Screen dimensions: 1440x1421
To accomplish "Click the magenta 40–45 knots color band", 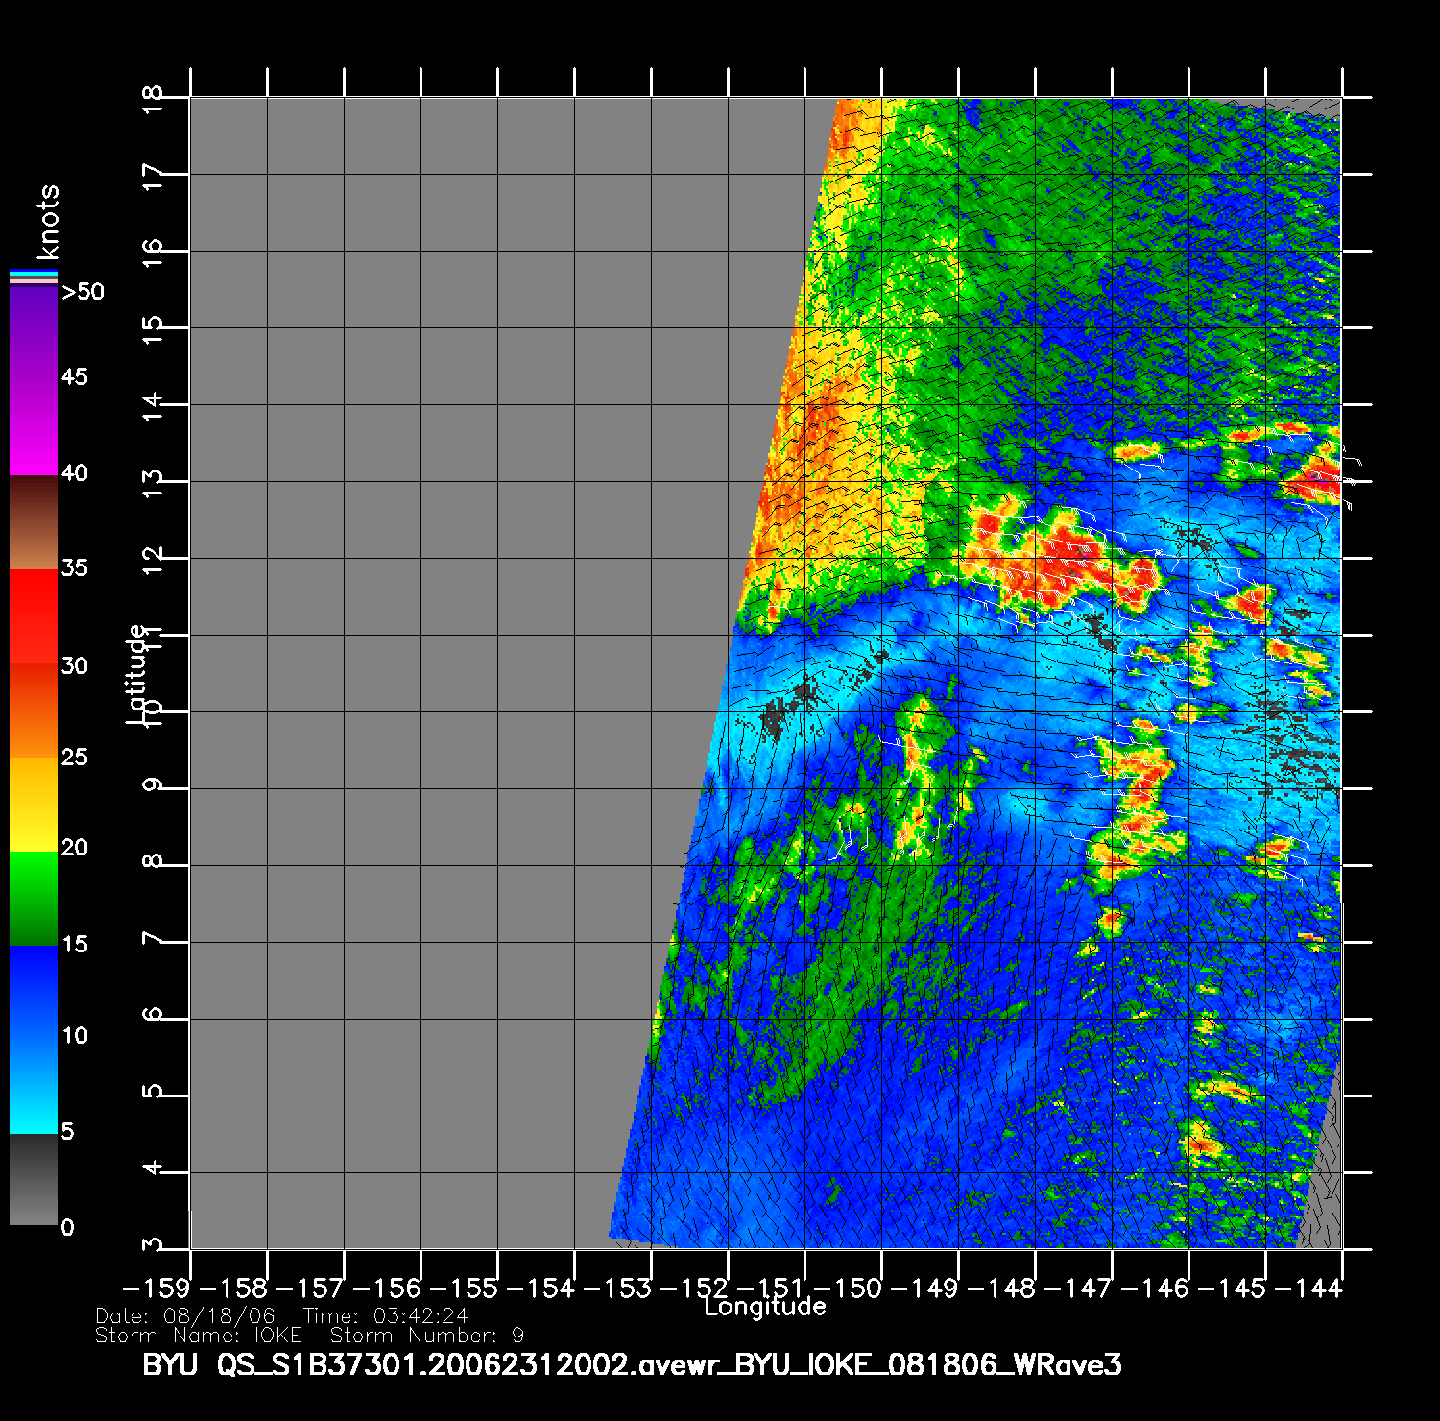I will point(33,427).
